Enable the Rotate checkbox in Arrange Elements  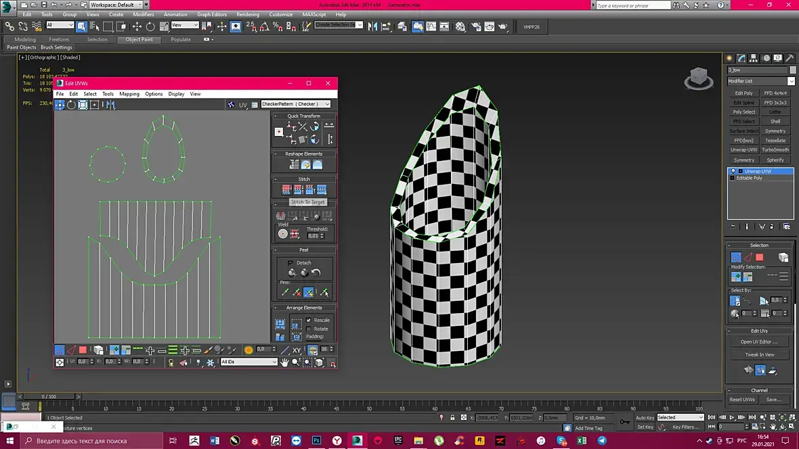[309, 329]
